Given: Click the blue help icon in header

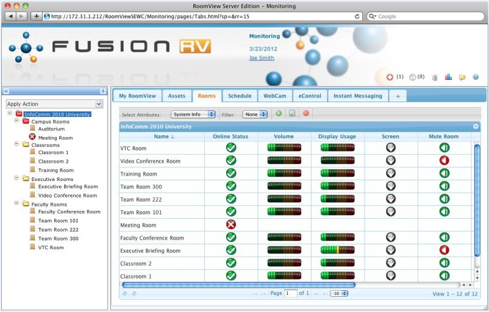Looking at the screenshot, I should coord(475,77).
